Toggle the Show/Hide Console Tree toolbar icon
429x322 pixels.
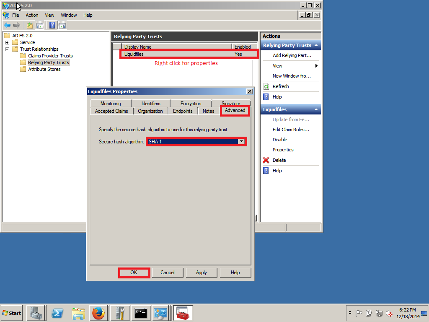[x=39, y=25]
